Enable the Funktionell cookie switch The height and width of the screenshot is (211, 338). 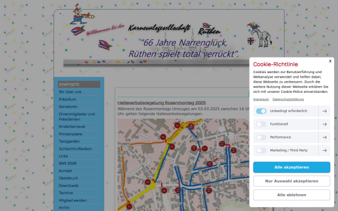261,124
